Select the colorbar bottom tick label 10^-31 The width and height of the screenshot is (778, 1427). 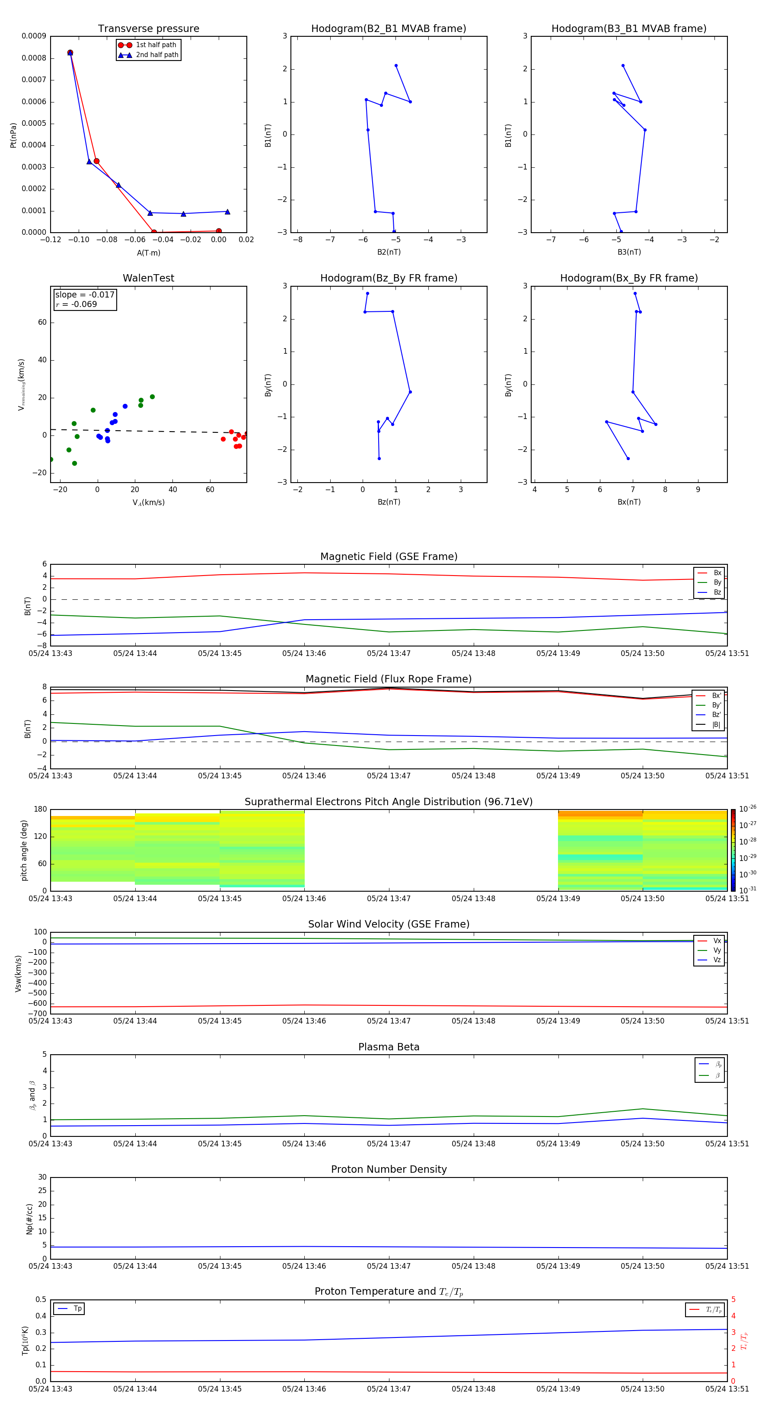click(x=748, y=890)
